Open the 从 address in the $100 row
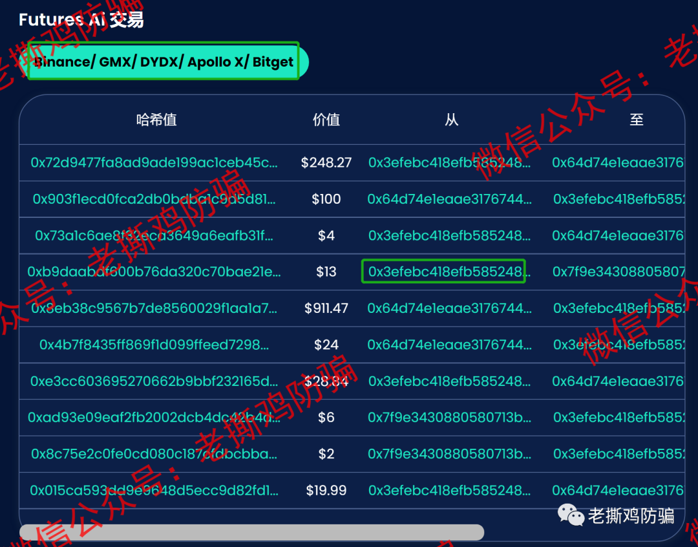The width and height of the screenshot is (698, 547). [x=450, y=199]
